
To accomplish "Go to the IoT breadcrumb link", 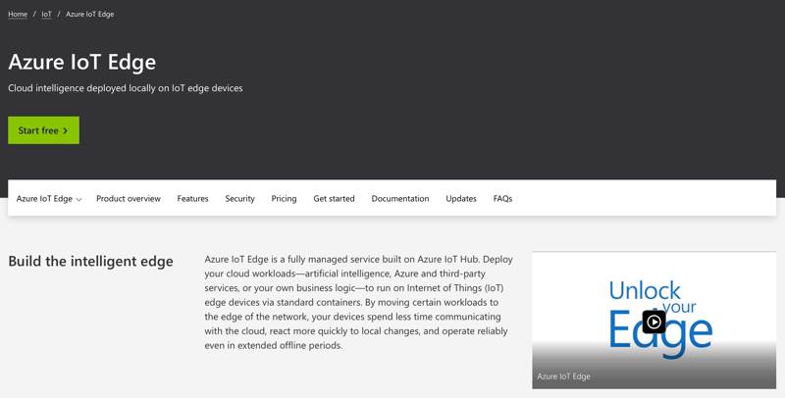I will pos(46,14).
